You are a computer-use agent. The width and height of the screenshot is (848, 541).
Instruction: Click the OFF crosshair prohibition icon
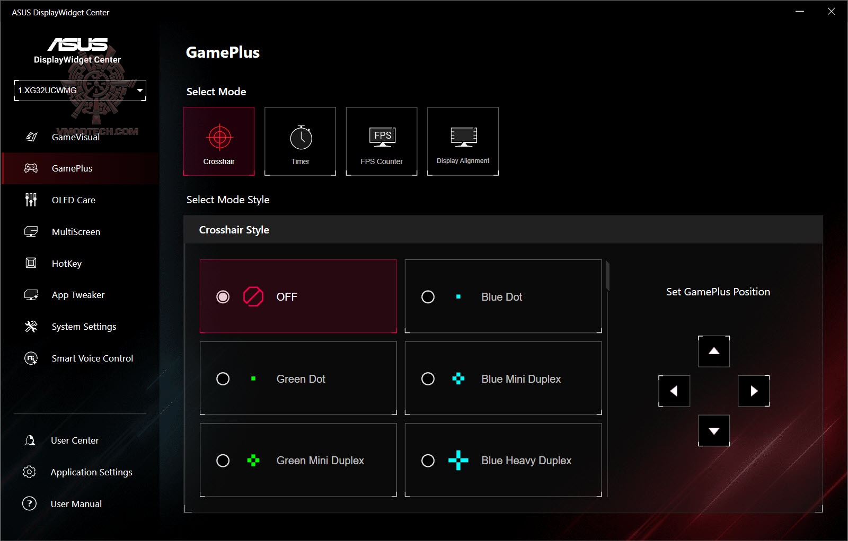click(x=253, y=296)
